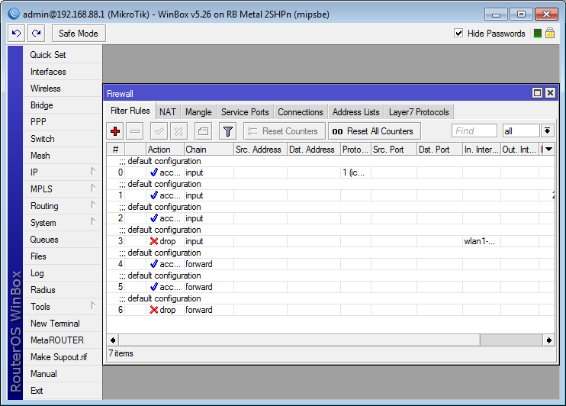
Task: Maximize the Firewall sub-window
Action: tap(537, 93)
